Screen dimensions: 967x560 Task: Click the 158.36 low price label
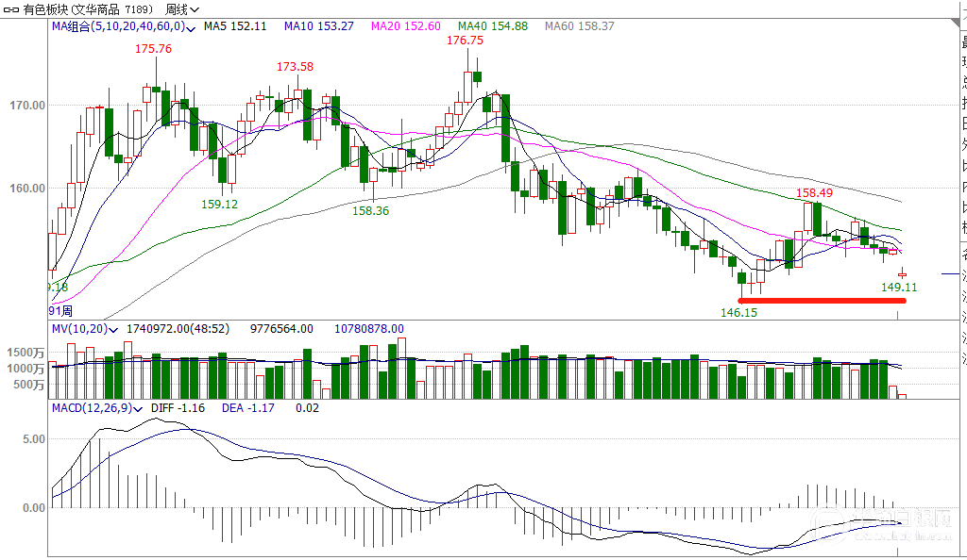(370, 211)
